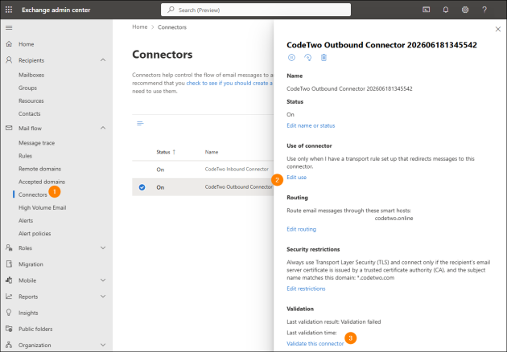This screenshot has width=507, height=352.
Task: Click the Mail flow label in sidebar
Action: pos(30,129)
